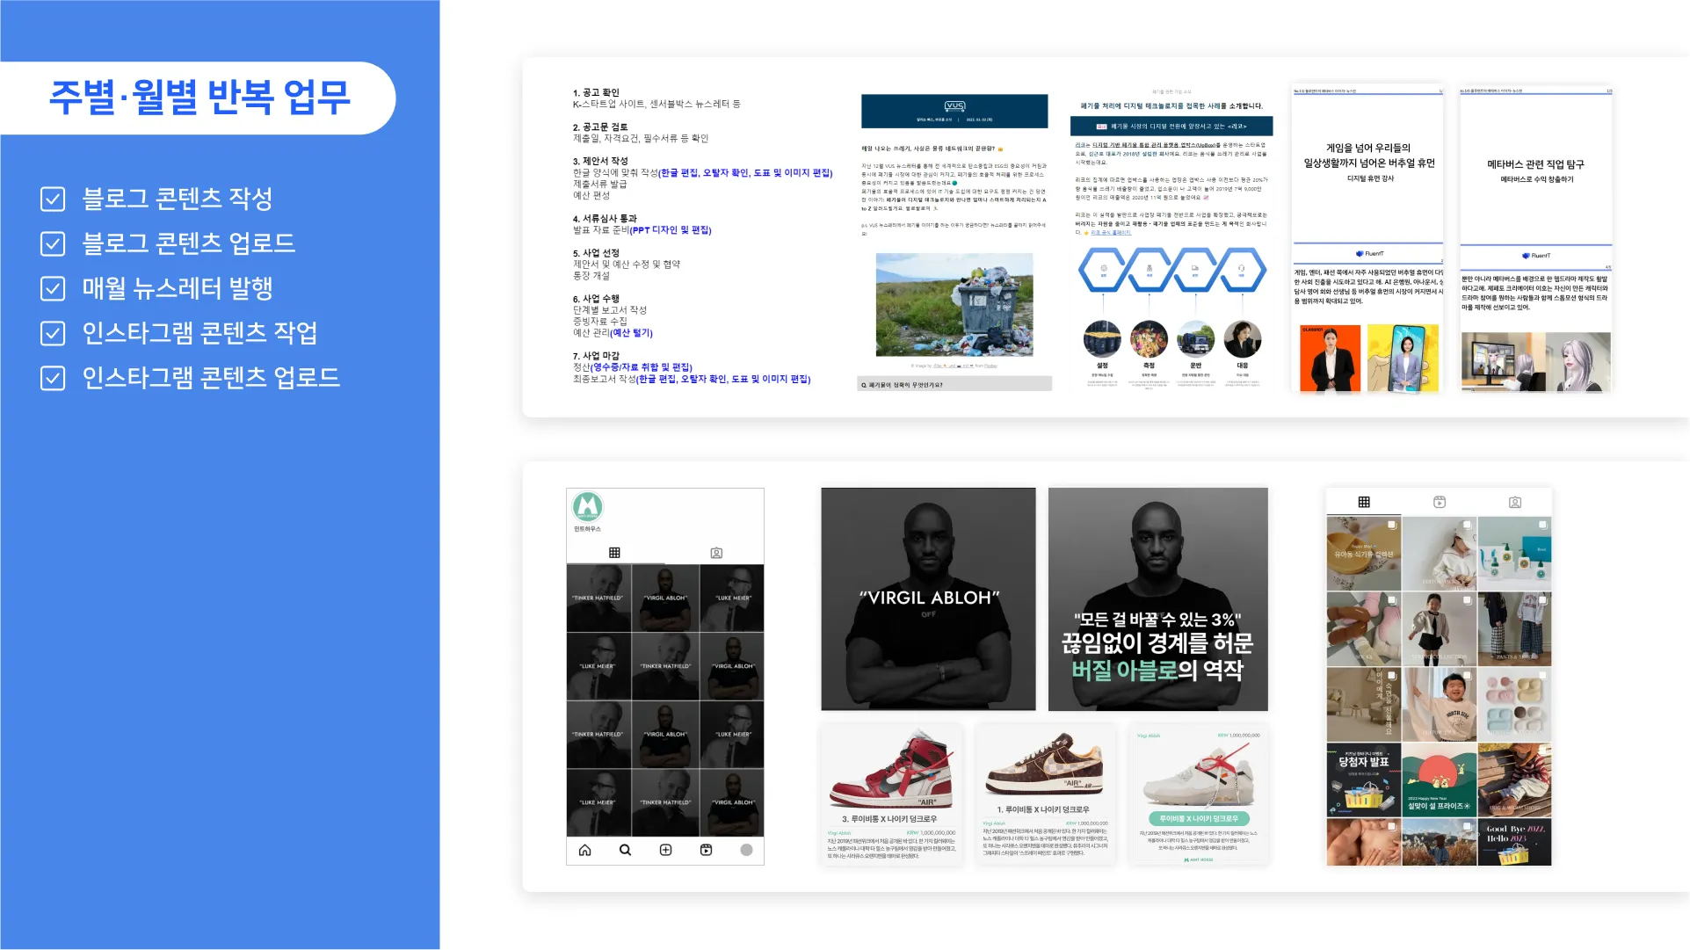Screen dimensions: 1690x950
Task: Click the trash bin photo in newsletter
Action: 954,304
